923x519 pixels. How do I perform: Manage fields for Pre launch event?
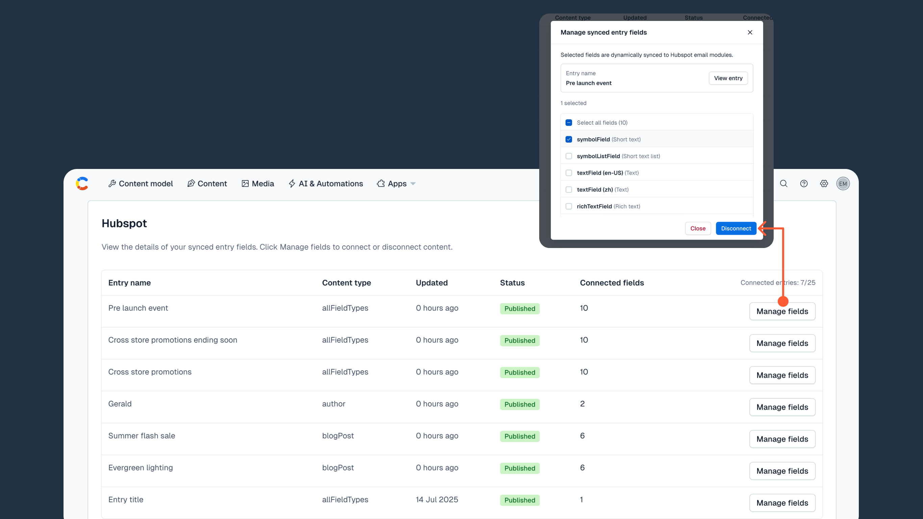click(x=782, y=311)
